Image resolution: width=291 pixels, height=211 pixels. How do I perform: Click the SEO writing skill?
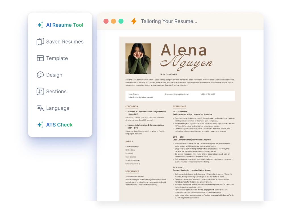click(130, 150)
